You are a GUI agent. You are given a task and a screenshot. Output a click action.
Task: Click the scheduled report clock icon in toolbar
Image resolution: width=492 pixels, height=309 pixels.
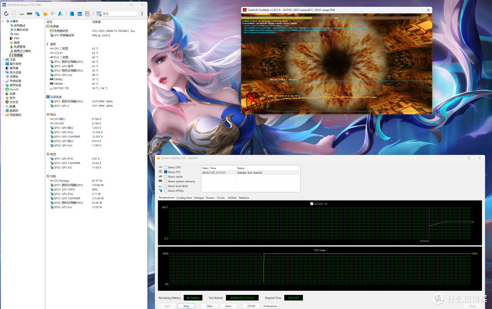tap(87, 14)
